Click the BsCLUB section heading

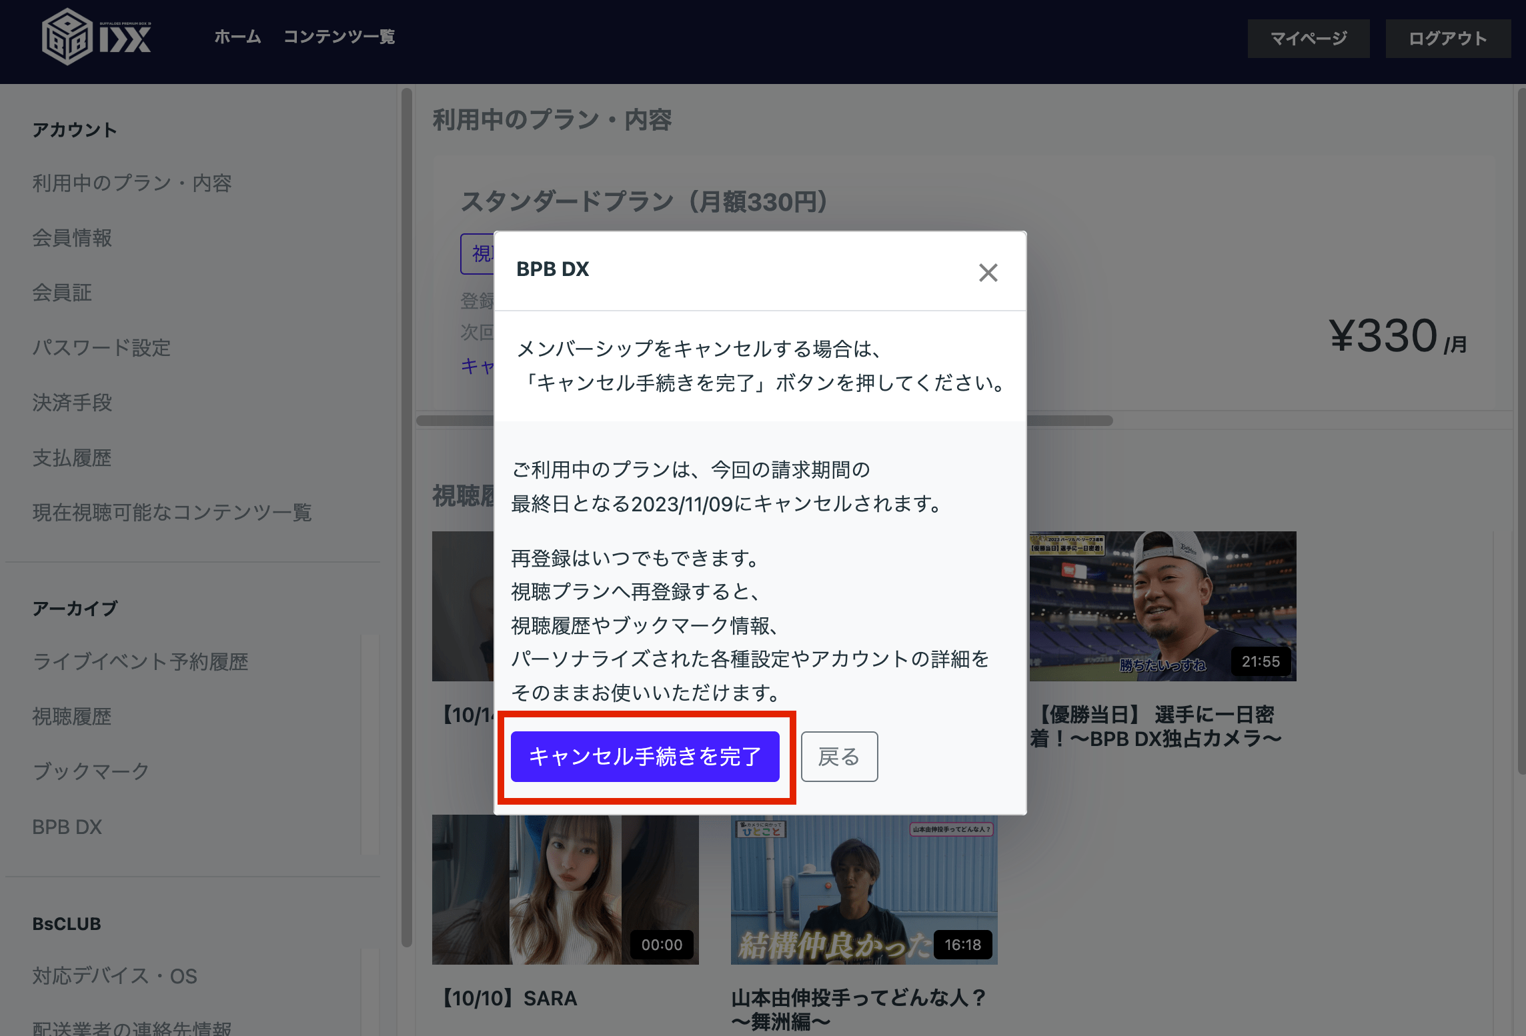click(x=67, y=924)
